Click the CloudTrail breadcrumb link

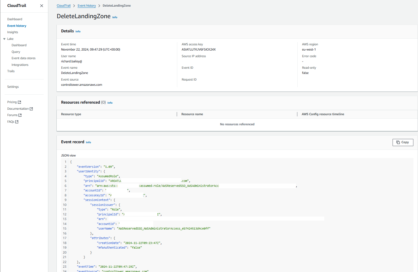tap(64, 6)
